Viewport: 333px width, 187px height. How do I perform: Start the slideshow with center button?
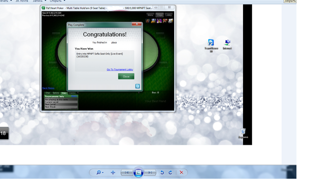pos(138,172)
